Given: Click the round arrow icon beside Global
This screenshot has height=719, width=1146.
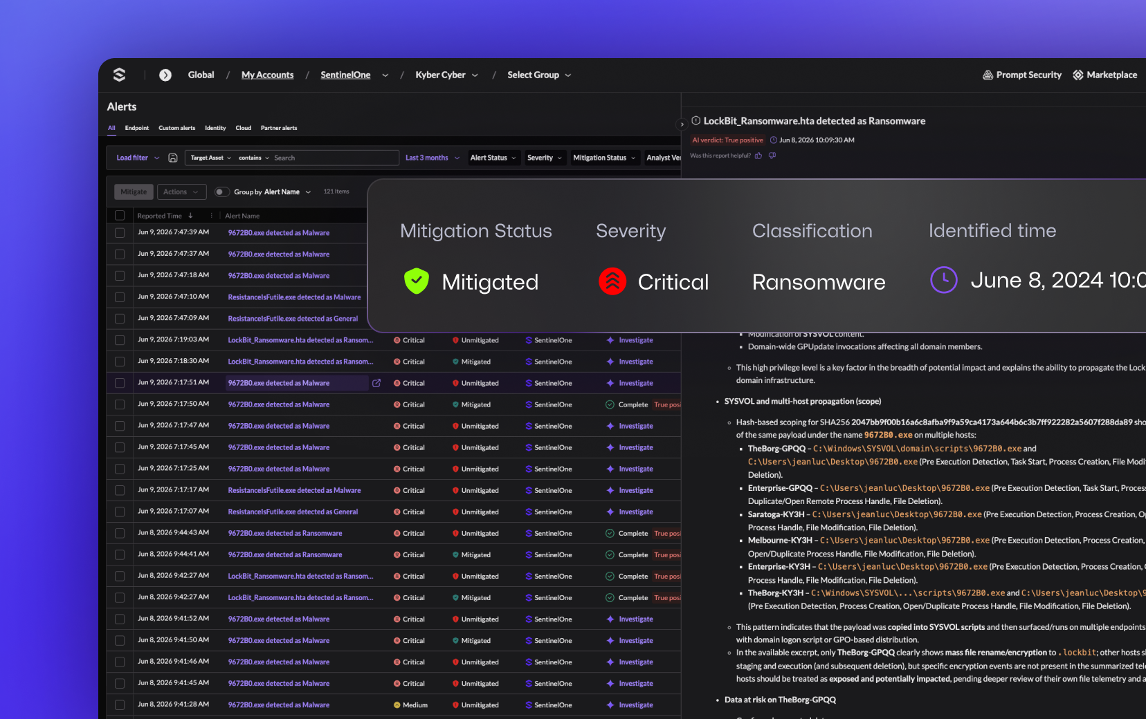Looking at the screenshot, I should point(165,75).
